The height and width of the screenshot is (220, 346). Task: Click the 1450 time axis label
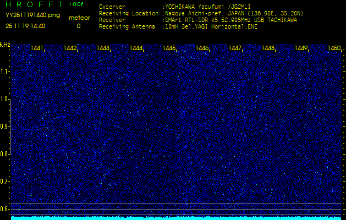coord(334,48)
